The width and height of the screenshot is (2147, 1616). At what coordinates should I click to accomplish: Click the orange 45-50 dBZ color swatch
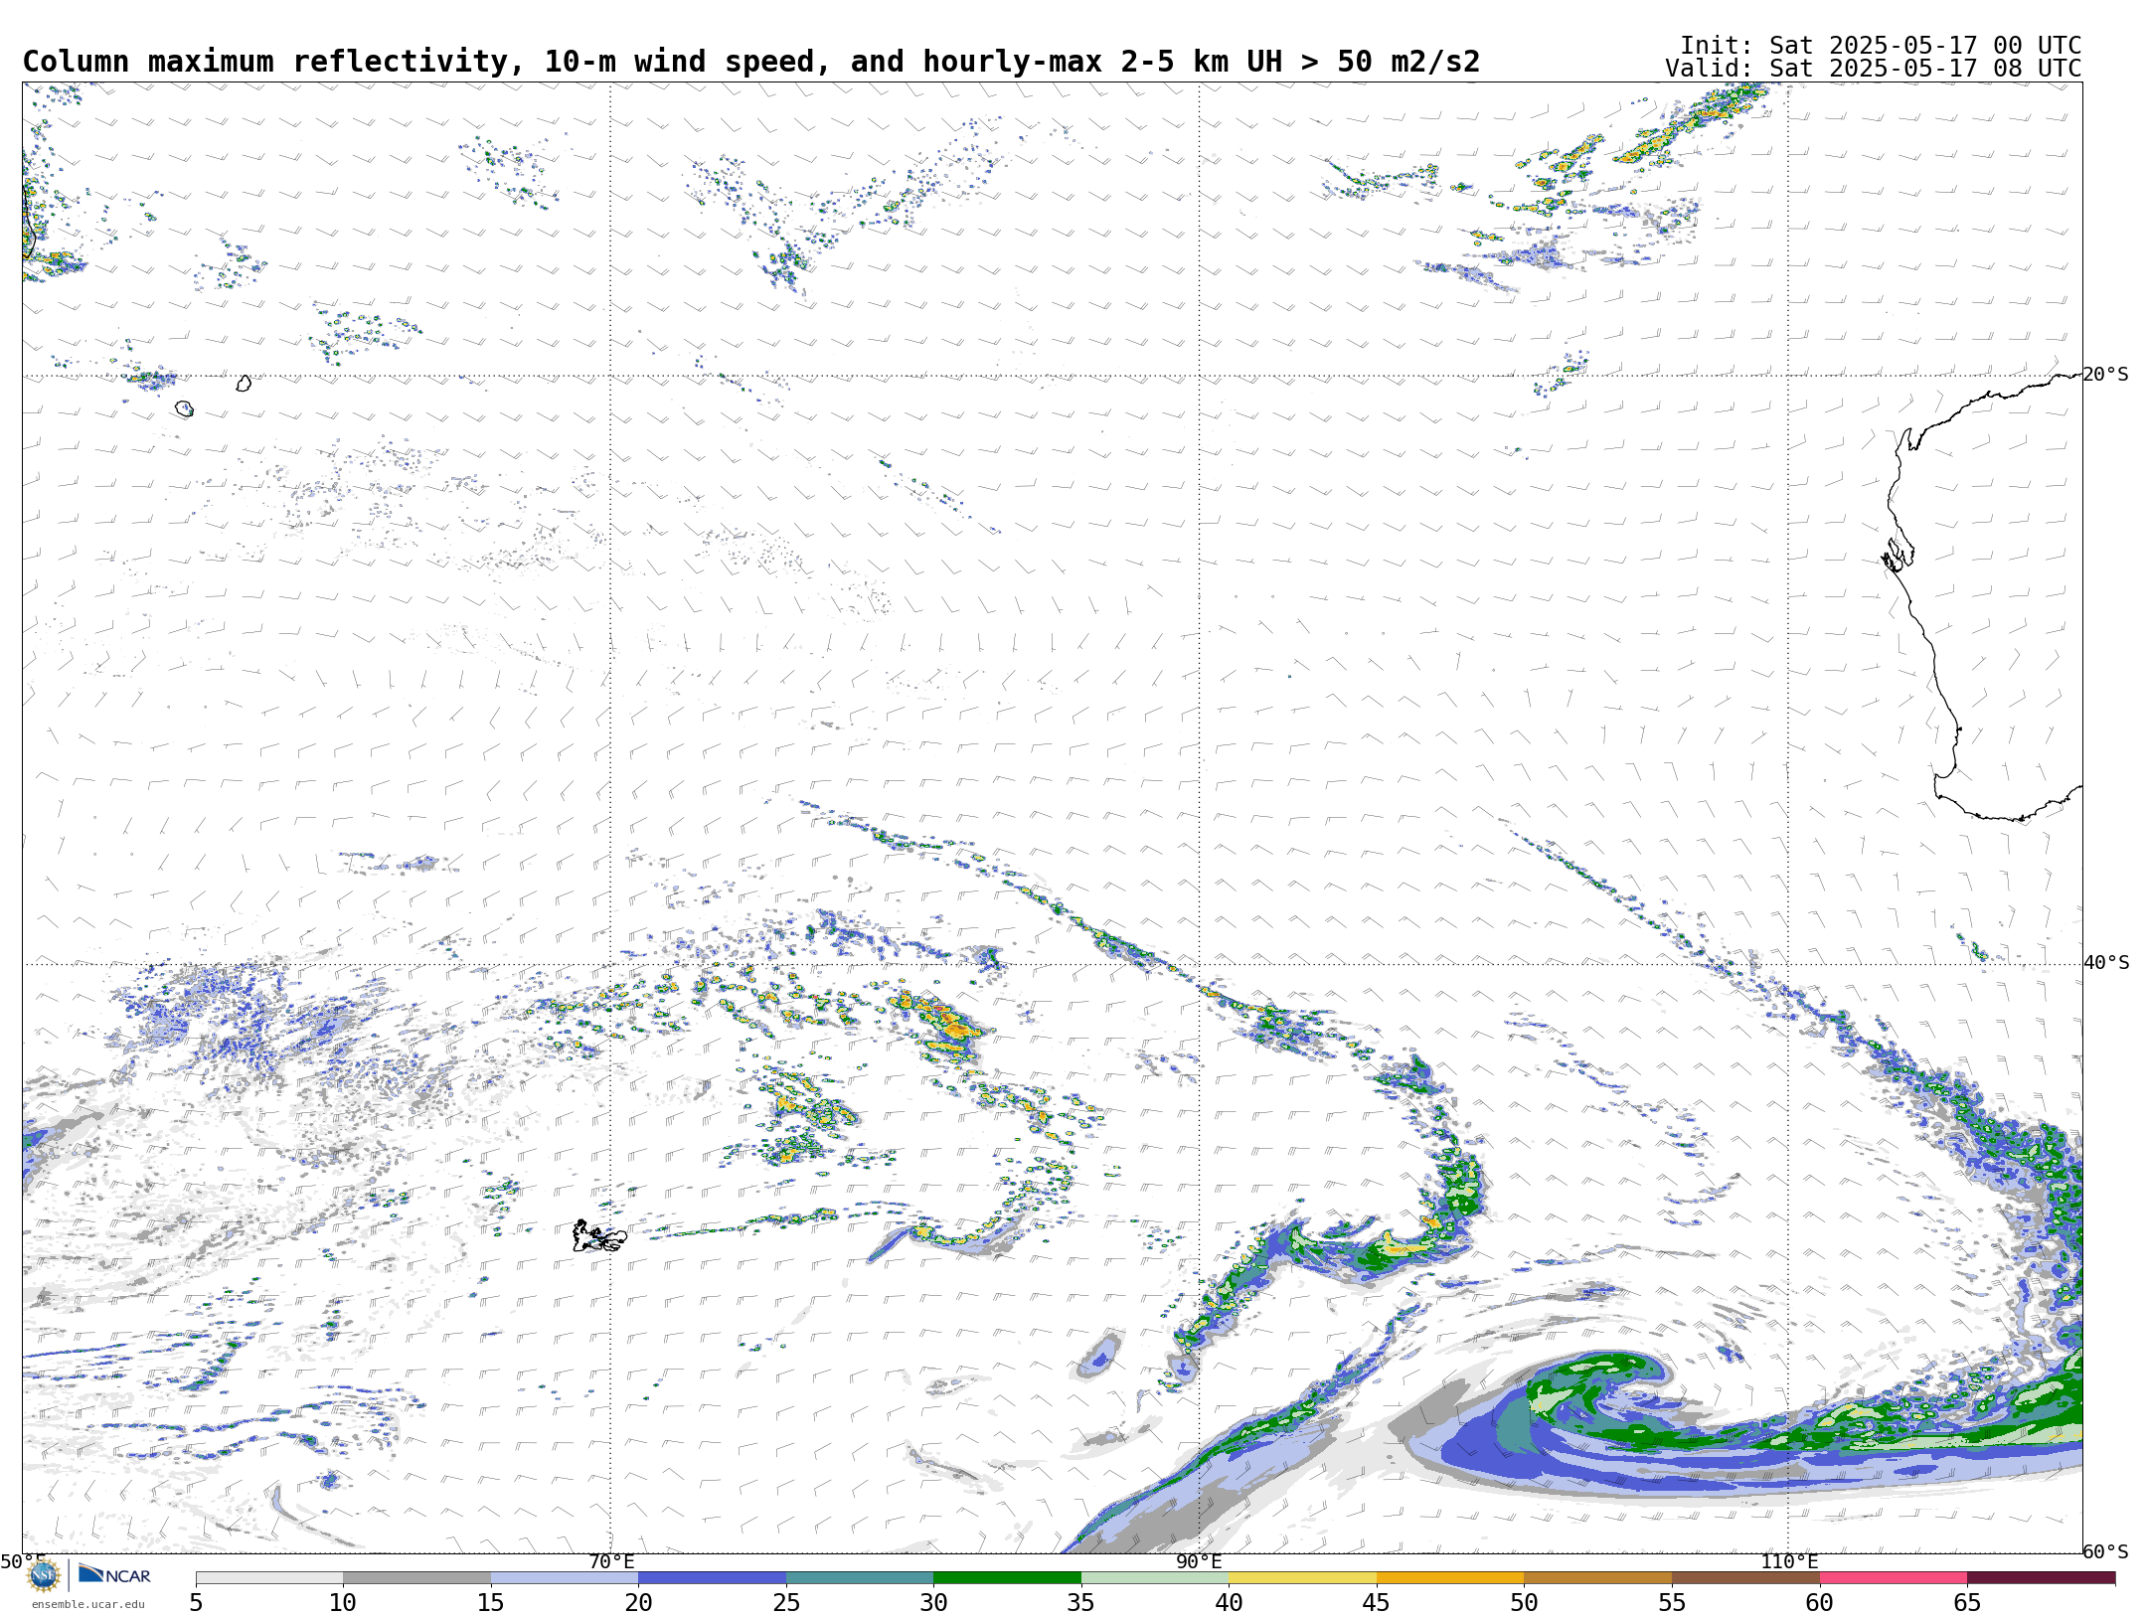coord(1450,1577)
